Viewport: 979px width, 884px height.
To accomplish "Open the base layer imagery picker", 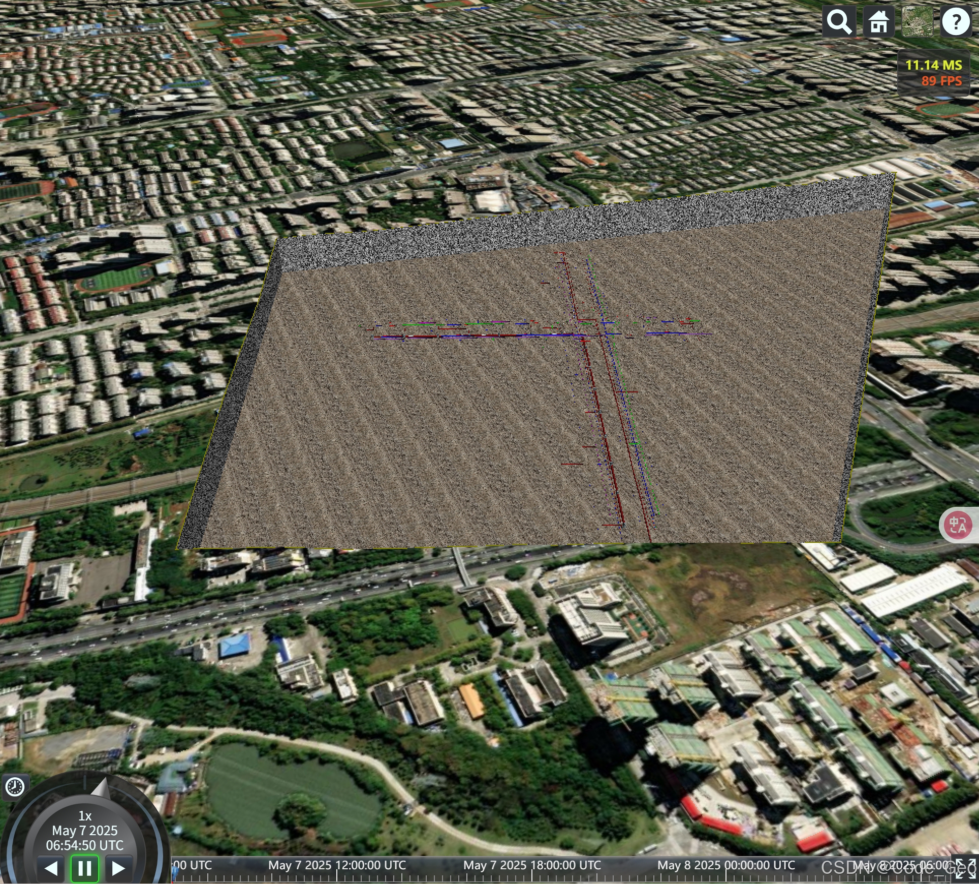I will click(x=917, y=22).
